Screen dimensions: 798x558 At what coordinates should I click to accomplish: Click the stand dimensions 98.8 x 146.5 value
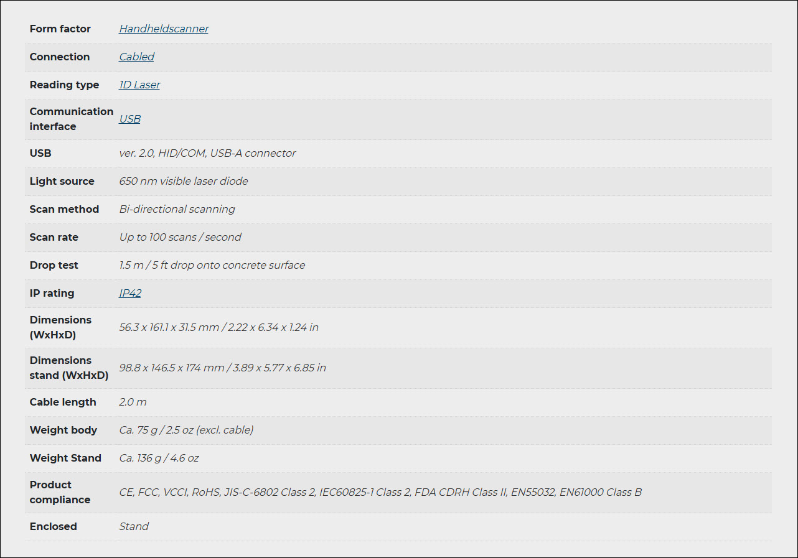click(x=222, y=368)
